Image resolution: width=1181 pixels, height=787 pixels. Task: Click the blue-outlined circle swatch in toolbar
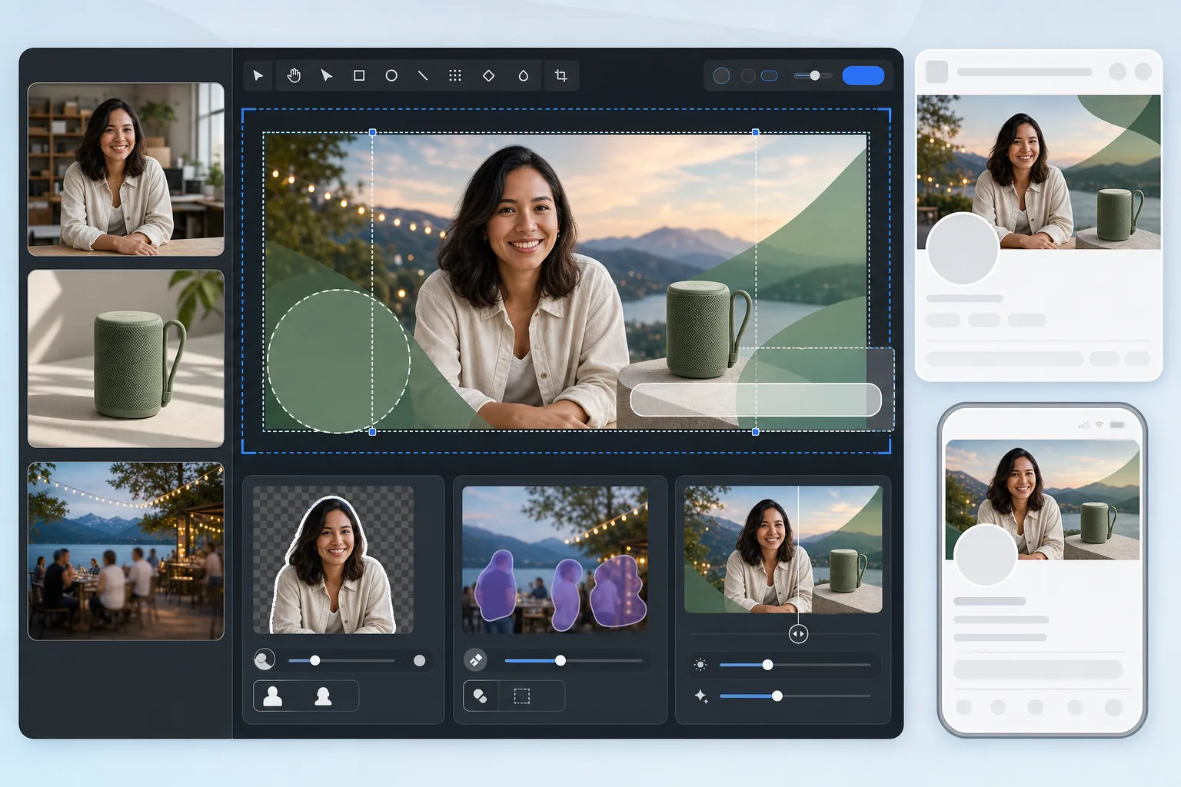[x=721, y=75]
